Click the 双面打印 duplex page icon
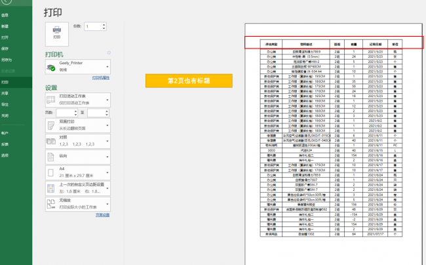The image size is (426, 265). tap(51, 125)
